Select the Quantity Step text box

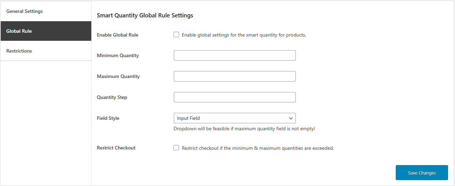(235, 97)
